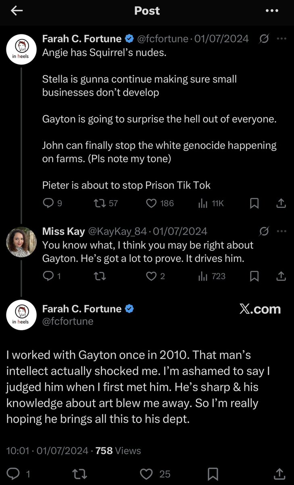This screenshot has height=485, width=294.
Task: Go back using the arrow icon
Action: click(17, 11)
